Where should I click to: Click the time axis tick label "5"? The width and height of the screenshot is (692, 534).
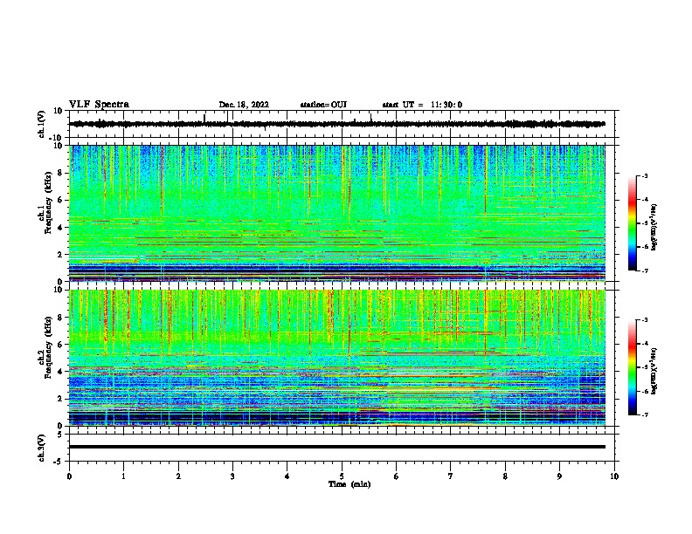(342, 476)
